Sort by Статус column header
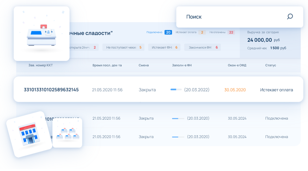308x171 pixels. click(270, 65)
